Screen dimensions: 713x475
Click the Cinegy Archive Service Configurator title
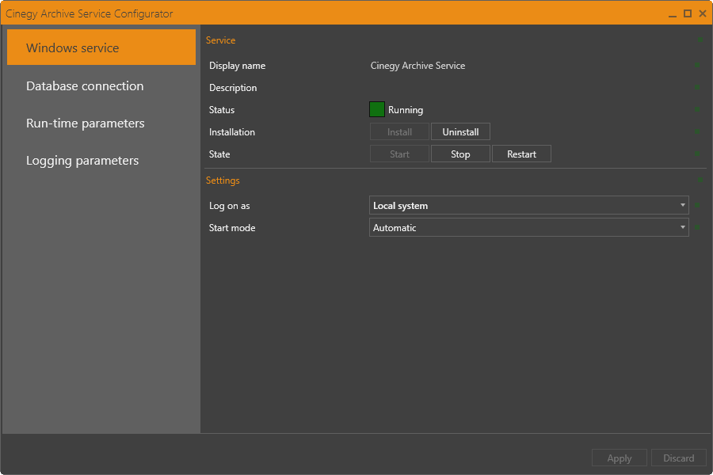(x=89, y=13)
